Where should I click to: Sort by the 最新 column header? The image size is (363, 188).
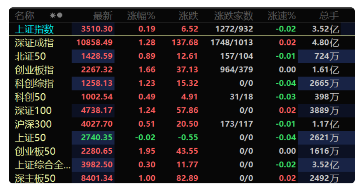click(x=103, y=16)
